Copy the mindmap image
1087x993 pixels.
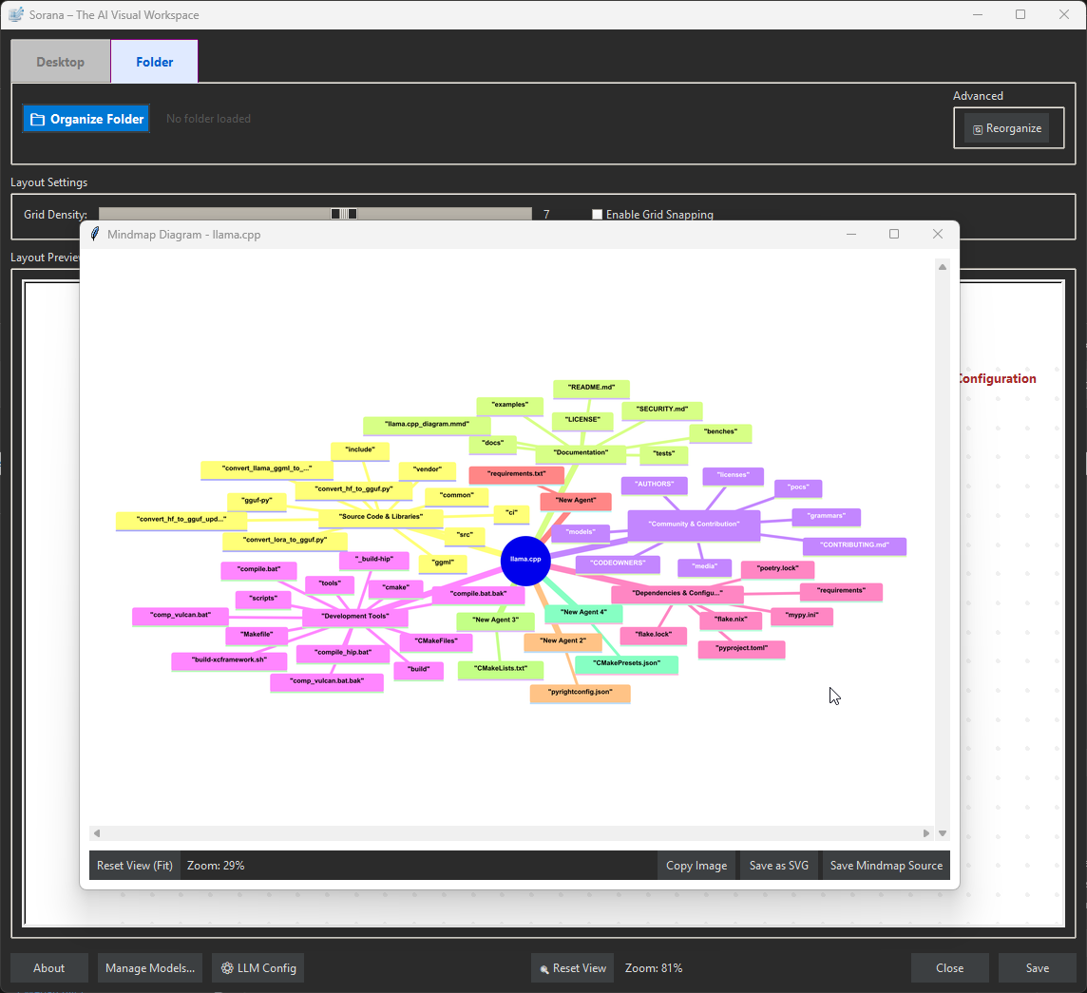pyautogui.click(x=696, y=865)
